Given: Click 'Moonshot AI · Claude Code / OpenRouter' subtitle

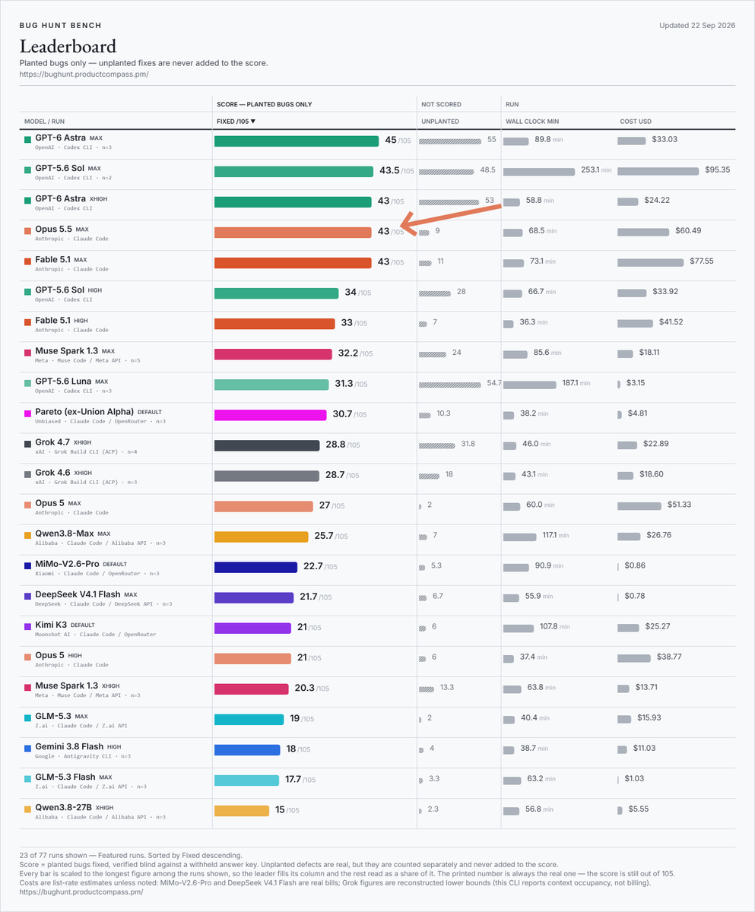Looking at the screenshot, I should point(95,634).
